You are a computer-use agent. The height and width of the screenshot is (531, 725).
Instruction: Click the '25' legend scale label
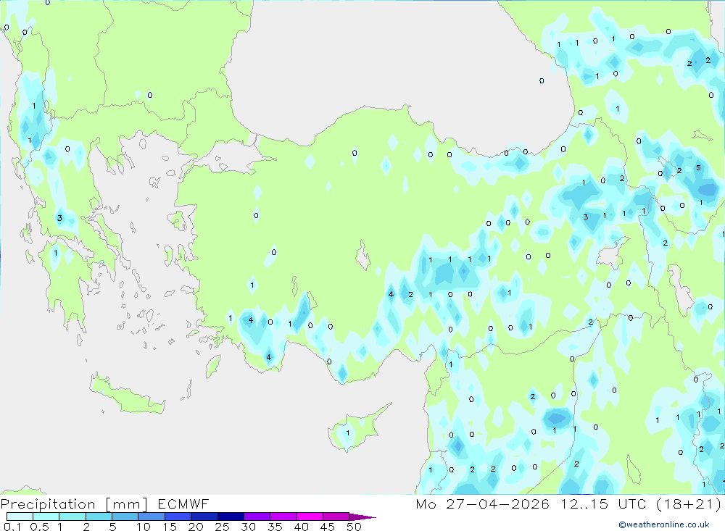click(x=222, y=527)
